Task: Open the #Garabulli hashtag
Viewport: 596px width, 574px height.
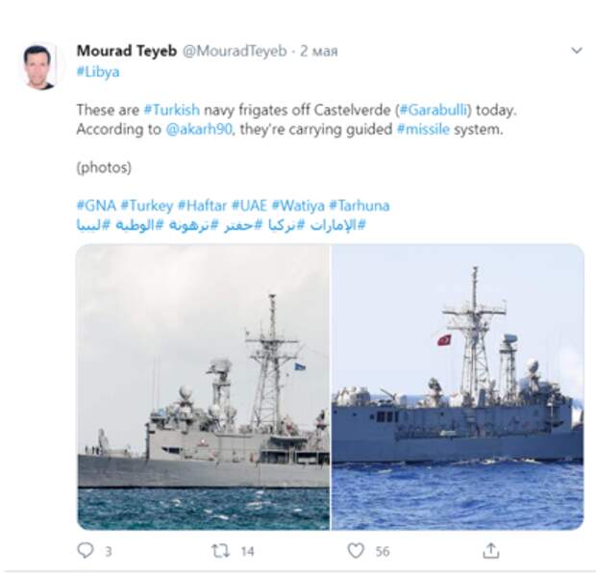Action: point(434,110)
